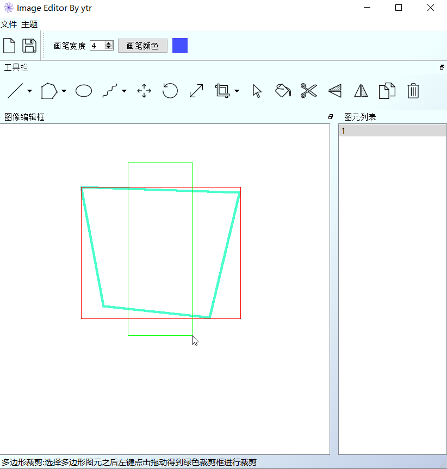Select the curve drawing tool
Viewport: 447px width, 469px height.
[x=110, y=91]
